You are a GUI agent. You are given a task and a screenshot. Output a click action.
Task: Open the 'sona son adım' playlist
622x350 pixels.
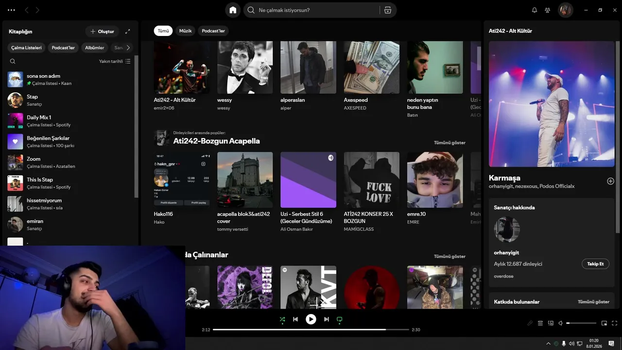(69, 79)
